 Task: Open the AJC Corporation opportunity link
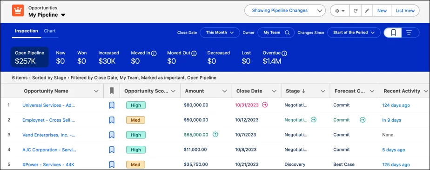point(49,150)
